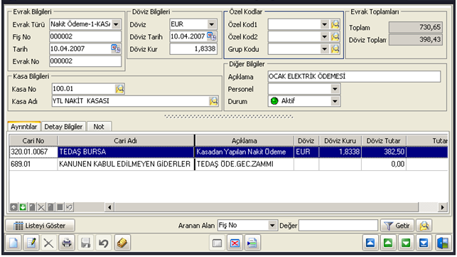The image size is (457, 257).
Task: Expand the Durum status dropdown
Action: pyautogui.click(x=335, y=101)
